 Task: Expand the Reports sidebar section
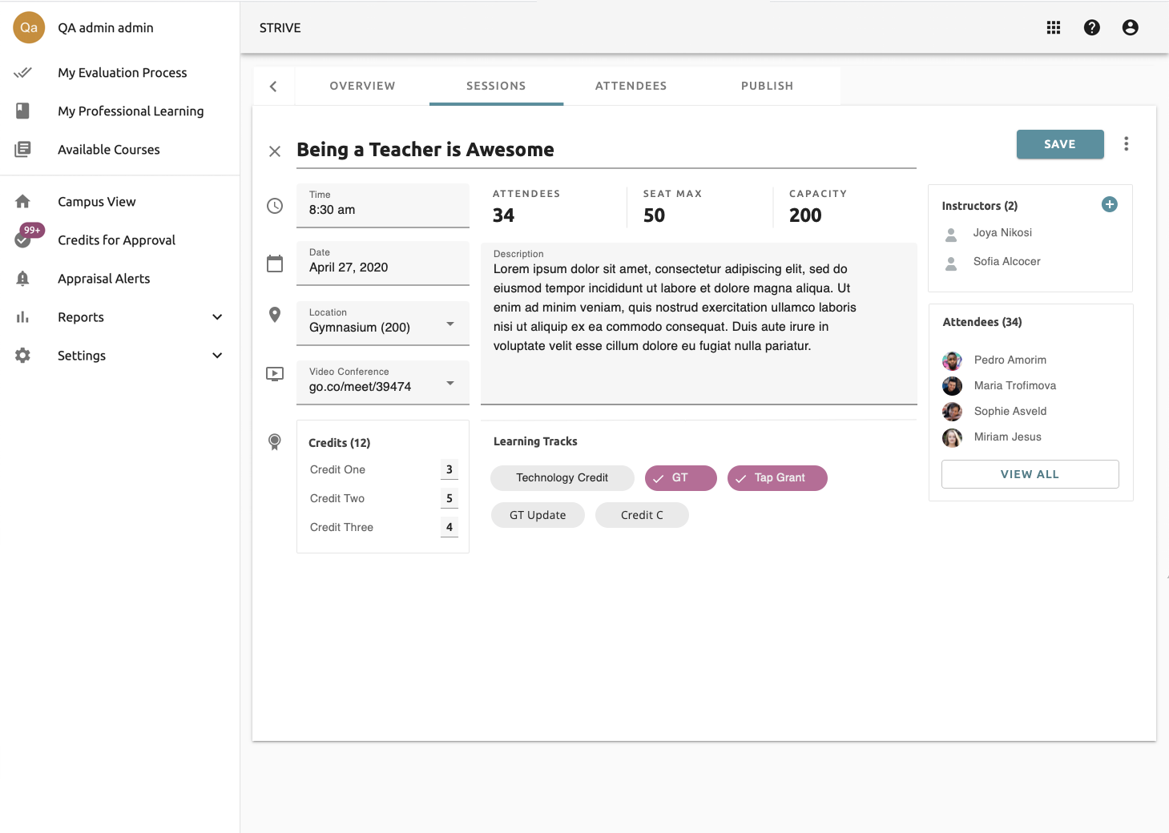coord(216,317)
